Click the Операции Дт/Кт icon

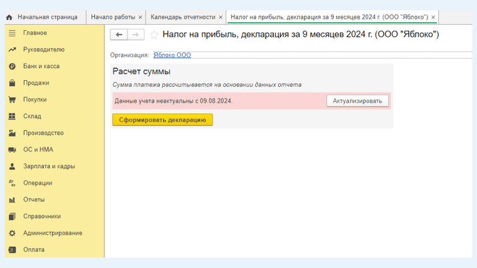[12, 183]
